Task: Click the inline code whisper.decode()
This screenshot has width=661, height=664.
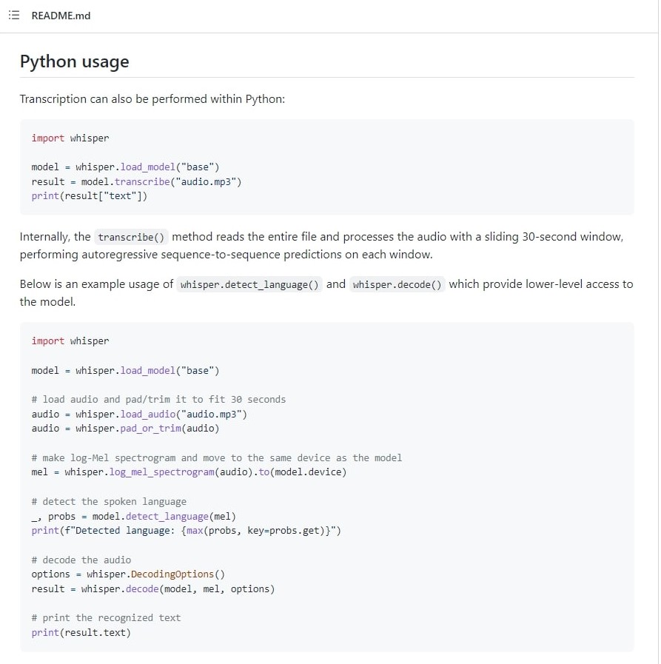Action: (397, 284)
